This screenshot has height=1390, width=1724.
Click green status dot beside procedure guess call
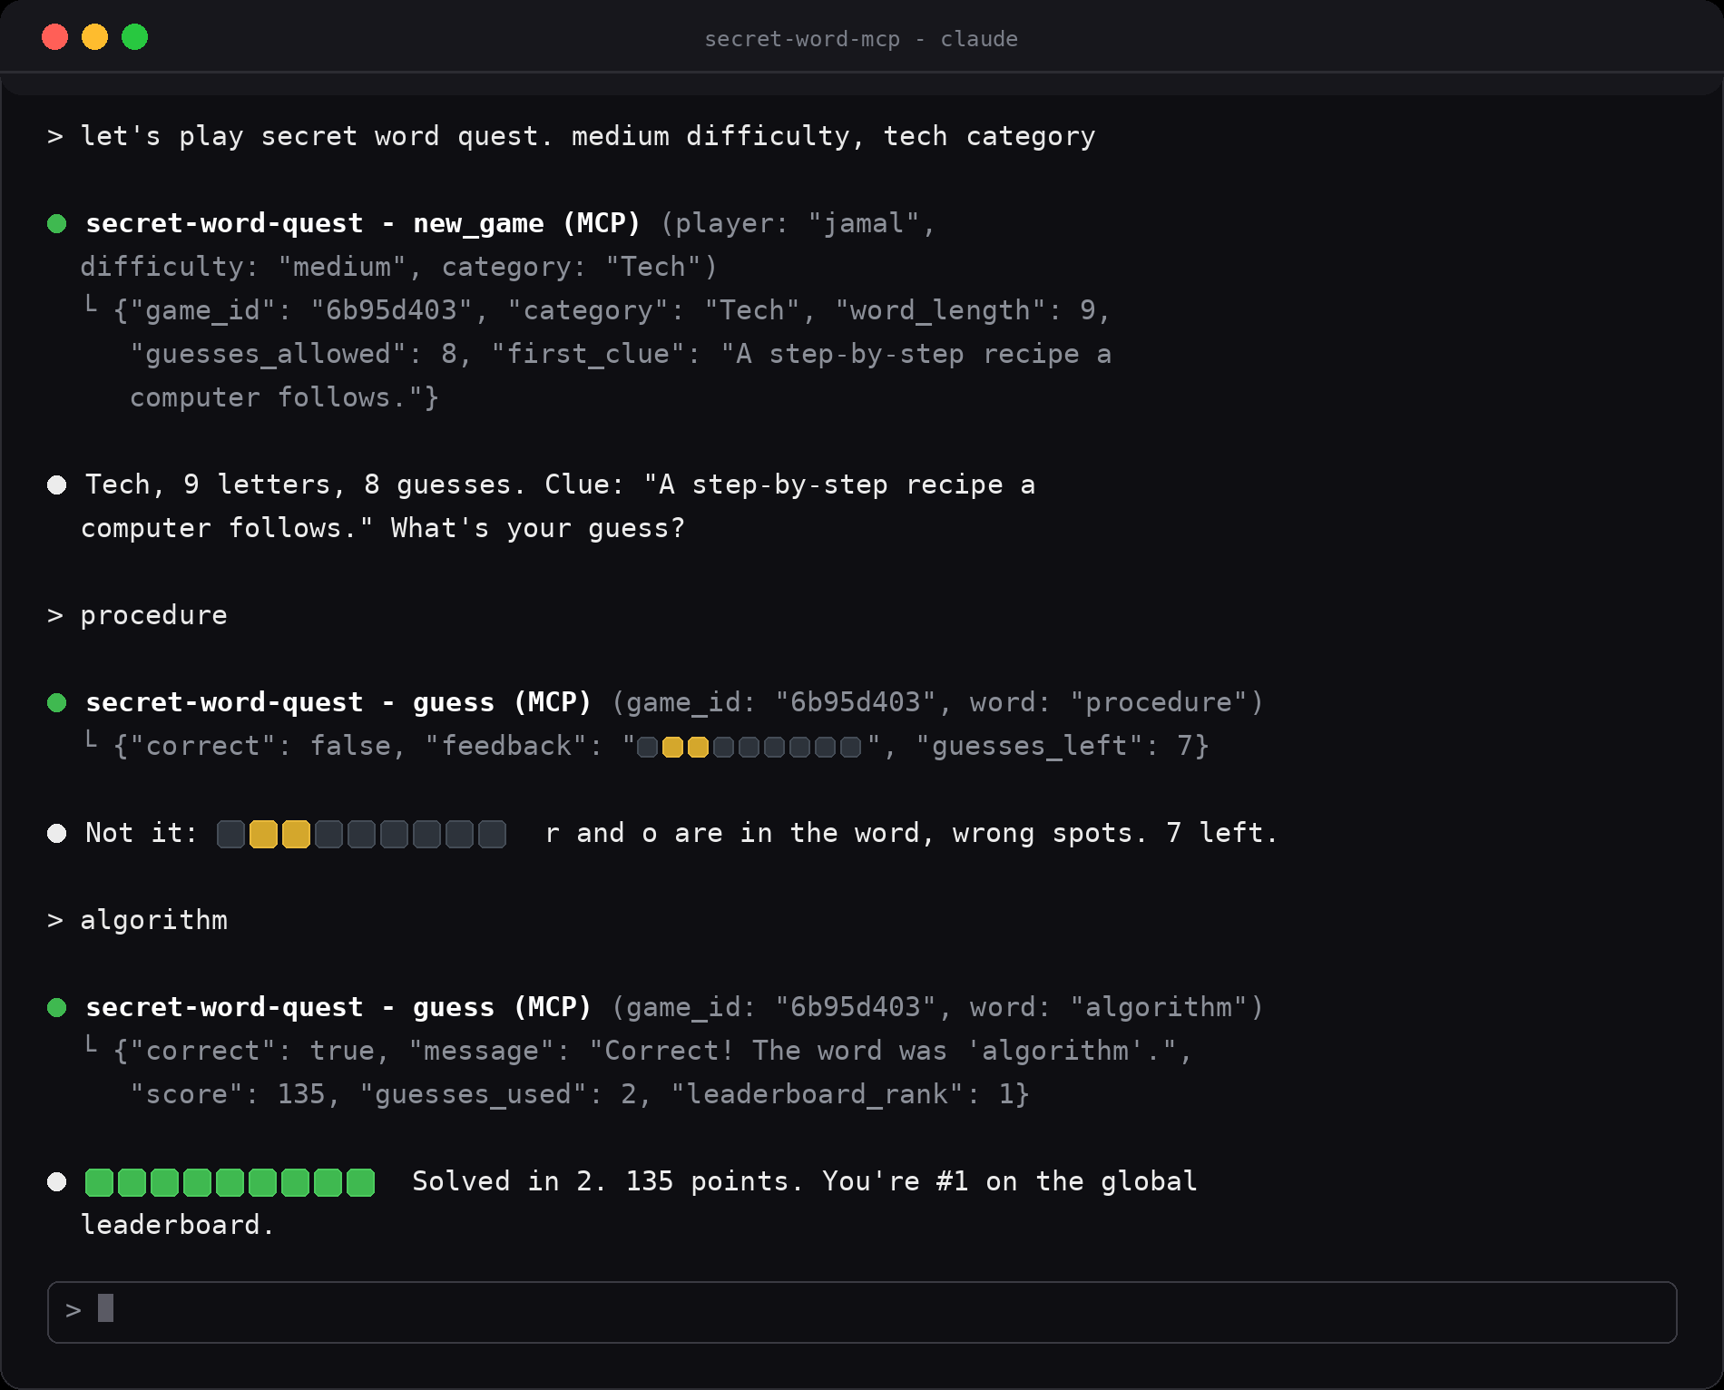tap(57, 703)
